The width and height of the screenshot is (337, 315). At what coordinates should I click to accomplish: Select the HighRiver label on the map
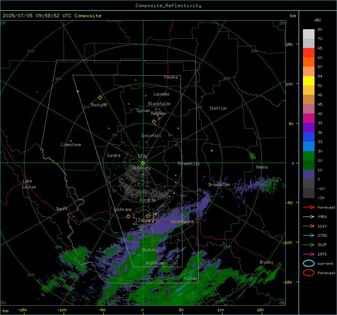coord(155,263)
